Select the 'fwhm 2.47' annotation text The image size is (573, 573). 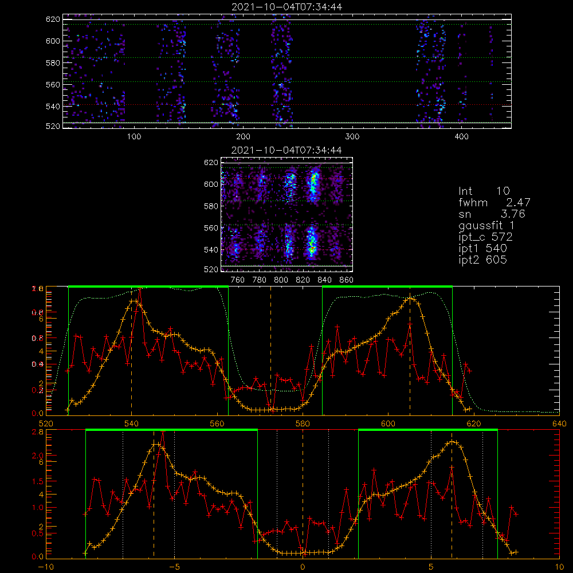pyautogui.click(x=494, y=202)
